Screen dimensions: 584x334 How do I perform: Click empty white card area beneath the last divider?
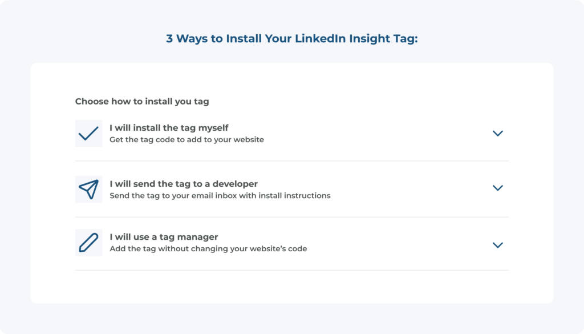[291, 287]
